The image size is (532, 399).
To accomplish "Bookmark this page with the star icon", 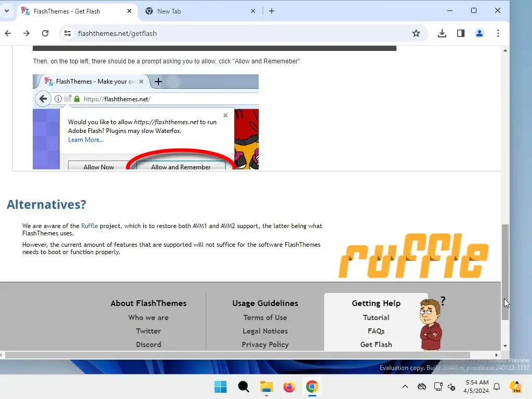I will pos(416,33).
